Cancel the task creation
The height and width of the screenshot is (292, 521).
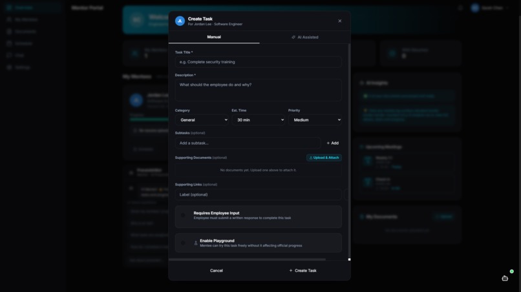[217, 271]
